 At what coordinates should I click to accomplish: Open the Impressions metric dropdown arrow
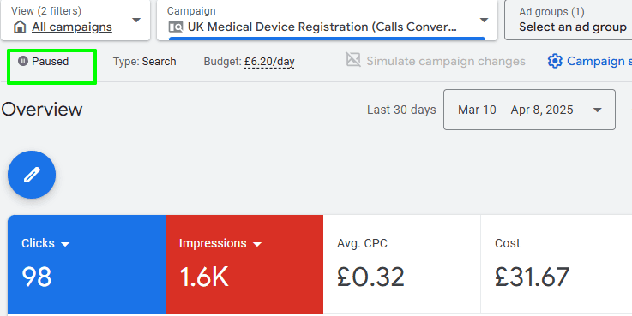(257, 244)
